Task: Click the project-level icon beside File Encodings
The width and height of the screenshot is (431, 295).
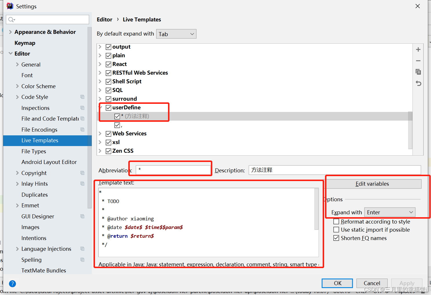Action: click(83, 130)
